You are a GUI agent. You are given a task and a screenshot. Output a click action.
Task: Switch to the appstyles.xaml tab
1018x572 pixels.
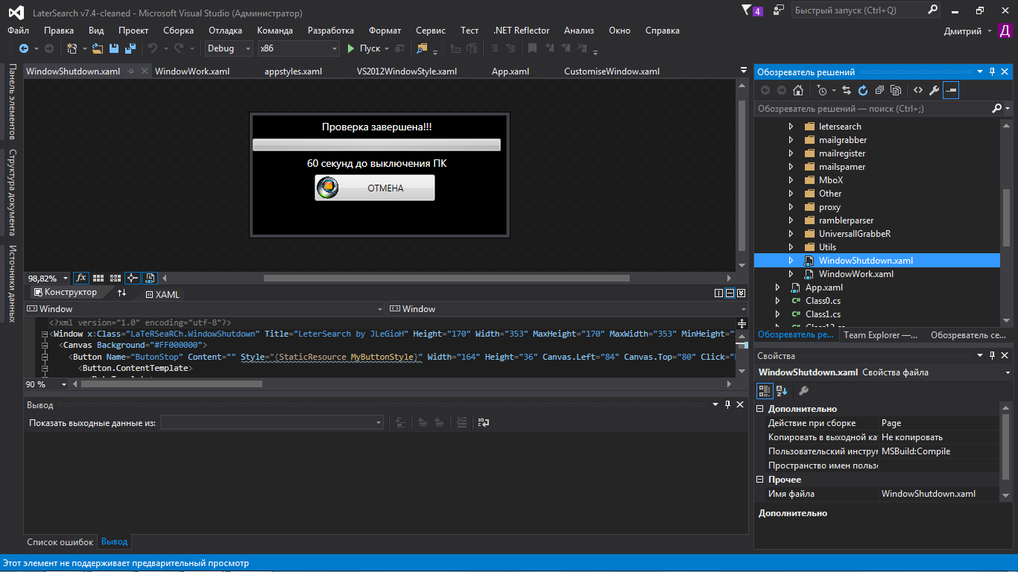click(293, 71)
